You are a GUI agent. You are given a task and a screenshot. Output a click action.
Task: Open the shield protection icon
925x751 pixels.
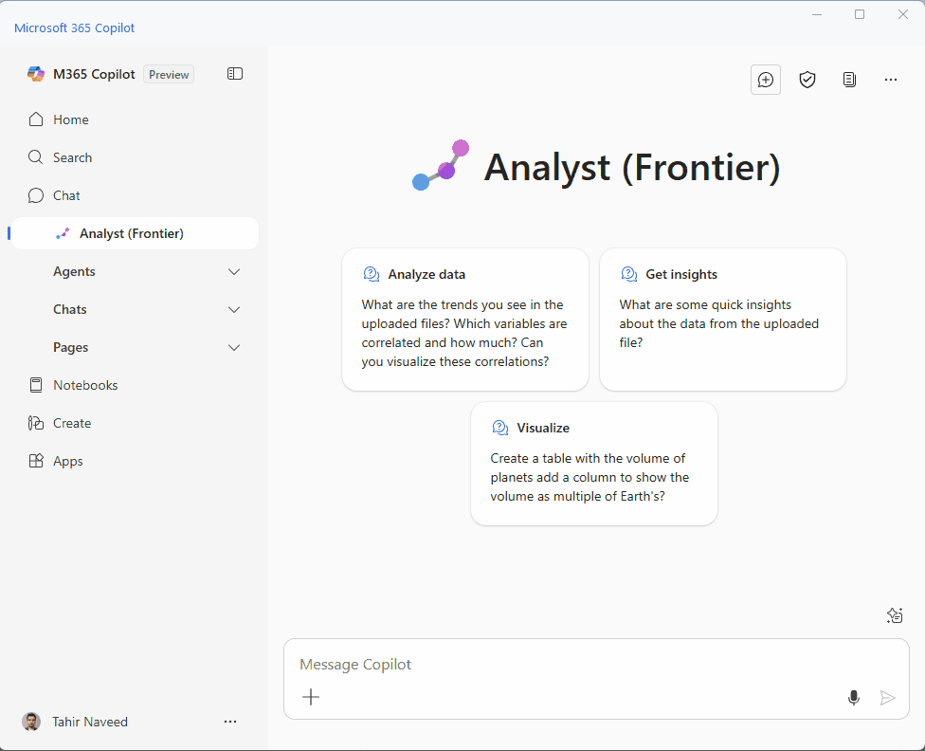807,80
